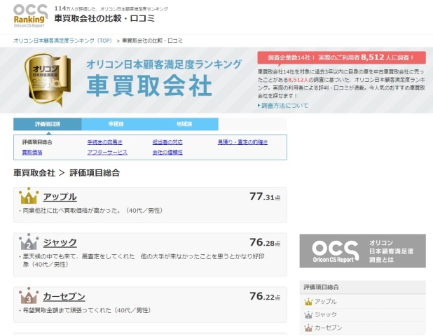The width and height of the screenshot is (433, 336).
Task: Open the アップル company heading link
Action: (60, 197)
